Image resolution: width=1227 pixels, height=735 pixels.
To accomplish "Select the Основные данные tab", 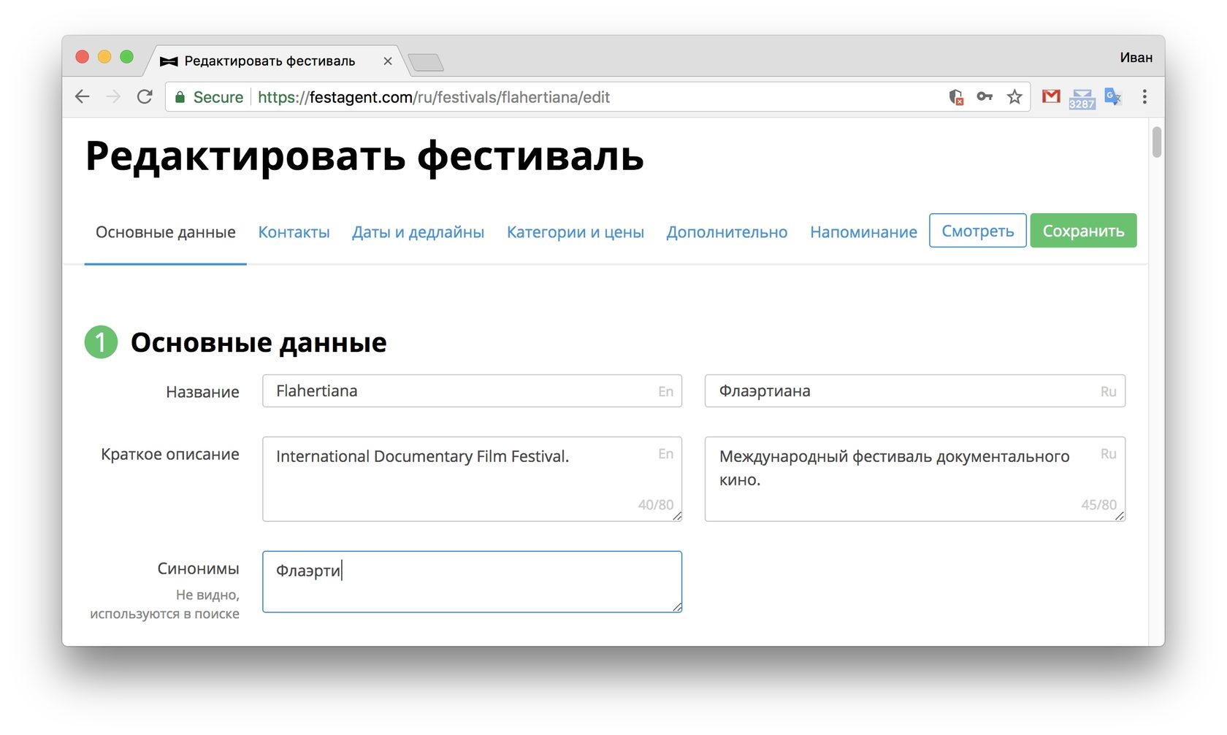I will pyautogui.click(x=166, y=232).
